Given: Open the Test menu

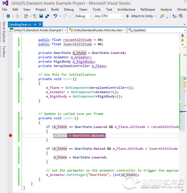Looking at the screenshot, I should coord(109,10).
